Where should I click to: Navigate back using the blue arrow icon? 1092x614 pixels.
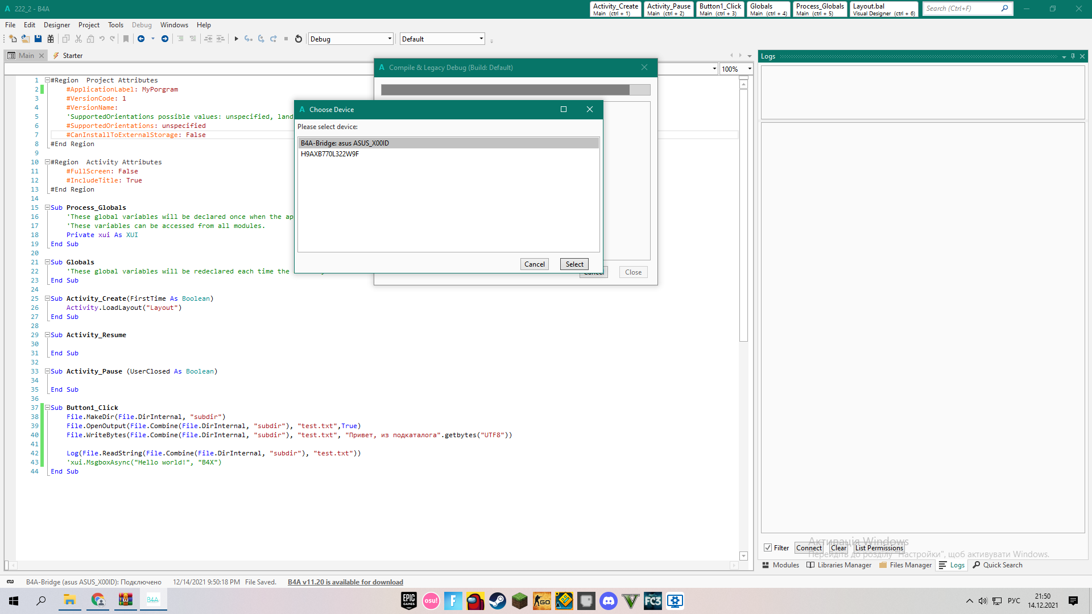pyautogui.click(x=141, y=38)
